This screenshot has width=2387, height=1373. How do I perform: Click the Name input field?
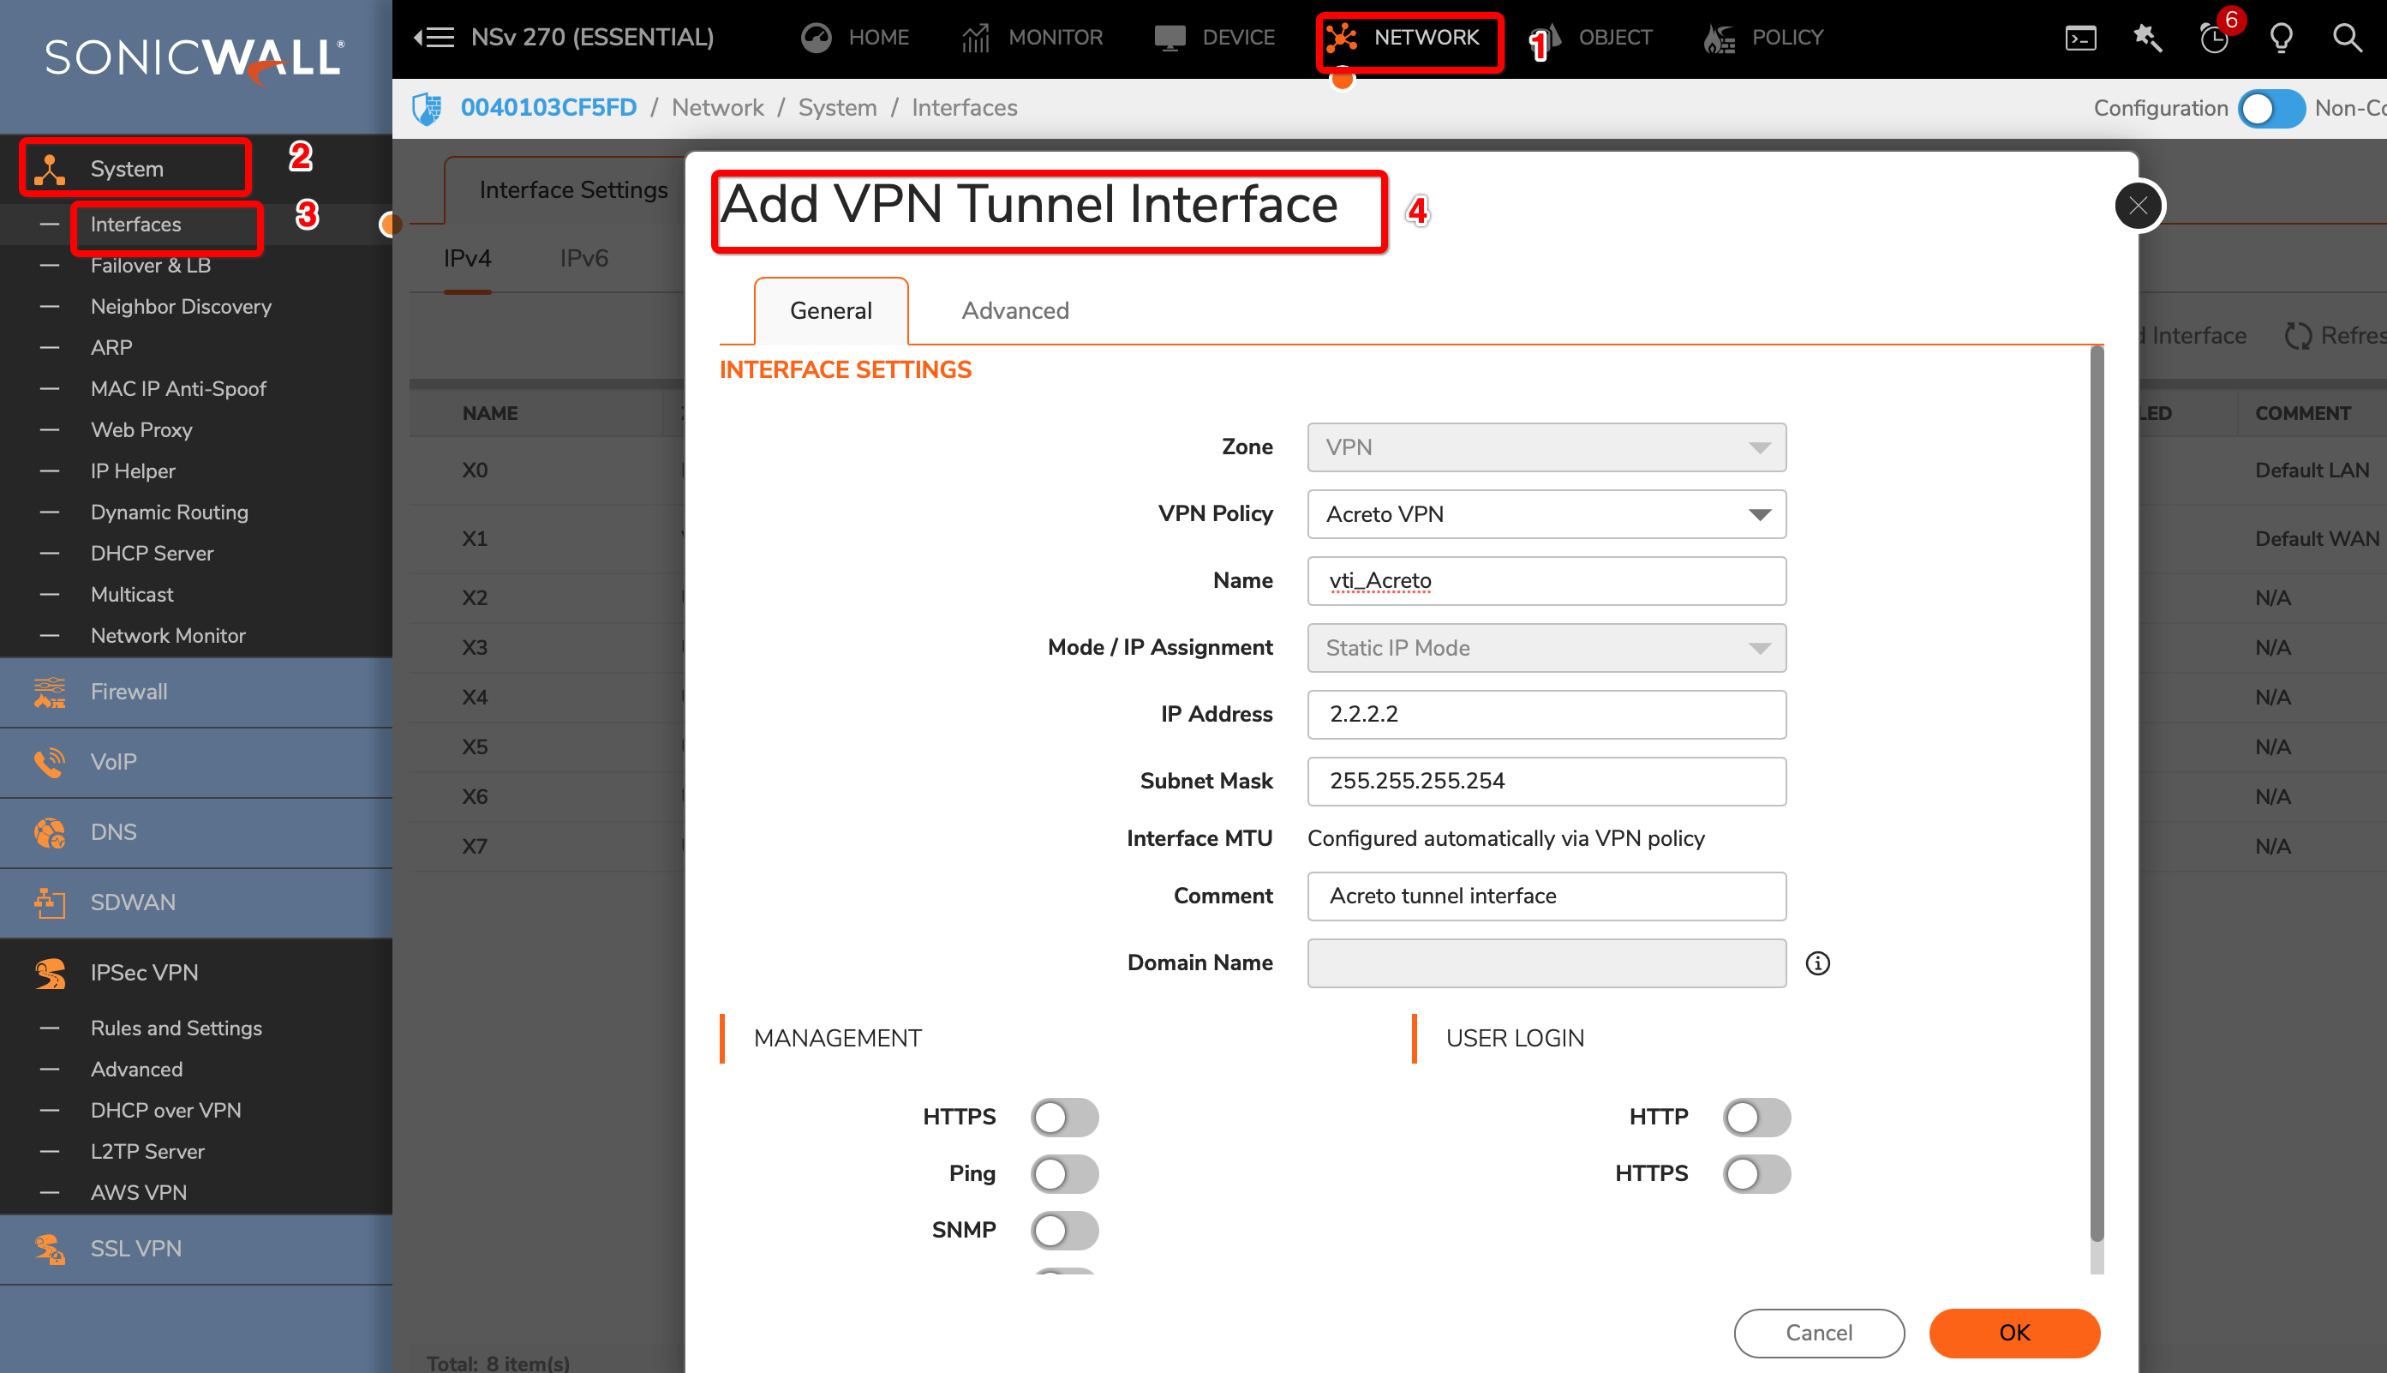(1546, 581)
